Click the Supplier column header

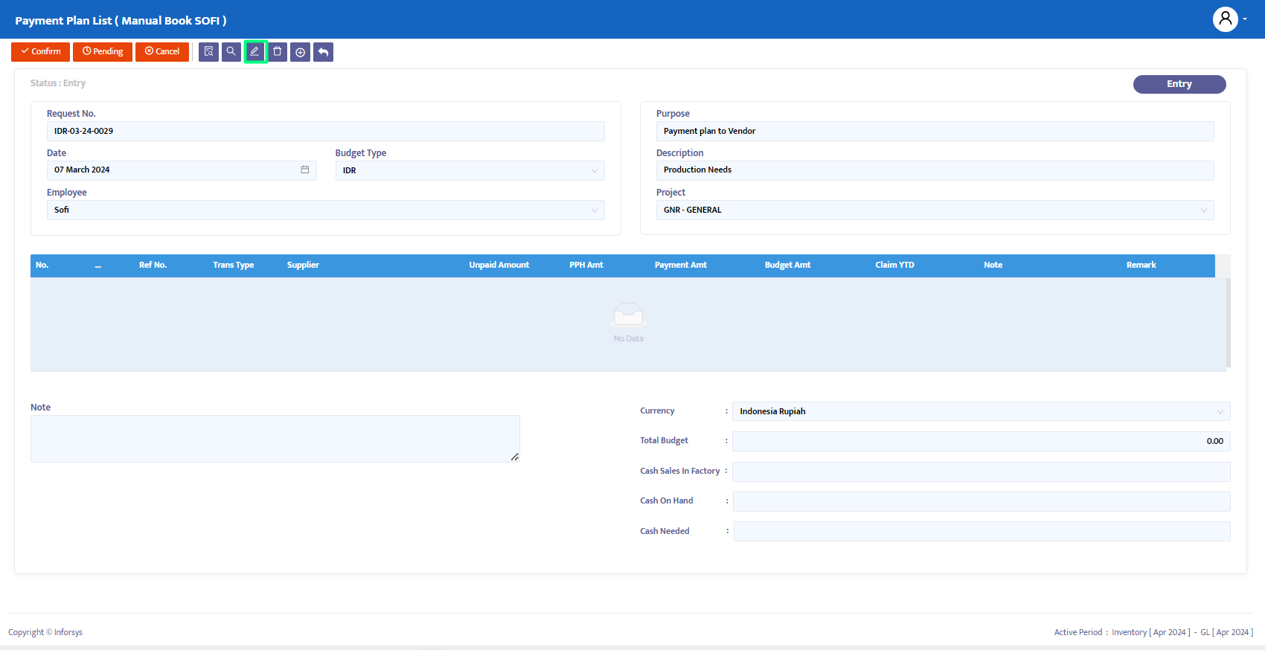point(303,265)
